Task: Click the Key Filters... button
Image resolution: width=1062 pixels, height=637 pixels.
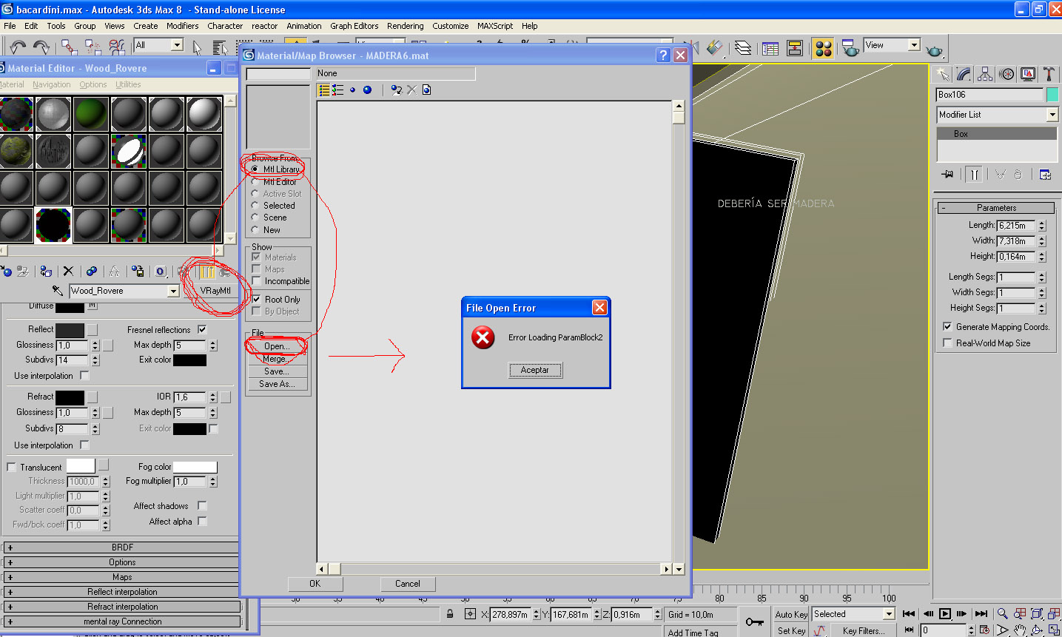Action: [864, 631]
